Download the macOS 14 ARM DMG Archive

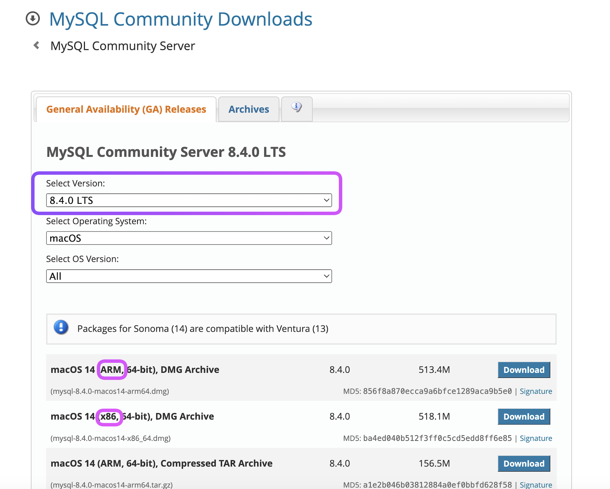(x=524, y=370)
